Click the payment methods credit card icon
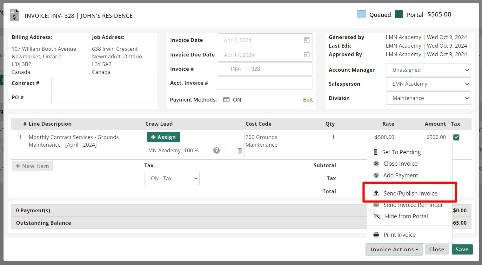Viewport: 482px width, 265px height. coord(226,100)
